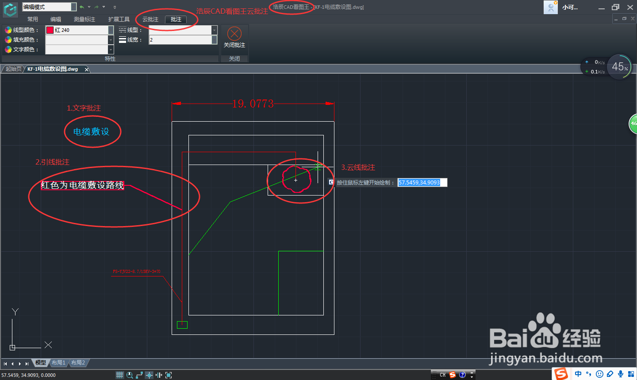Viewport: 637px width, 380px height.
Task: Click the FS-YJV22 cable label text
Action: [x=137, y=272]
